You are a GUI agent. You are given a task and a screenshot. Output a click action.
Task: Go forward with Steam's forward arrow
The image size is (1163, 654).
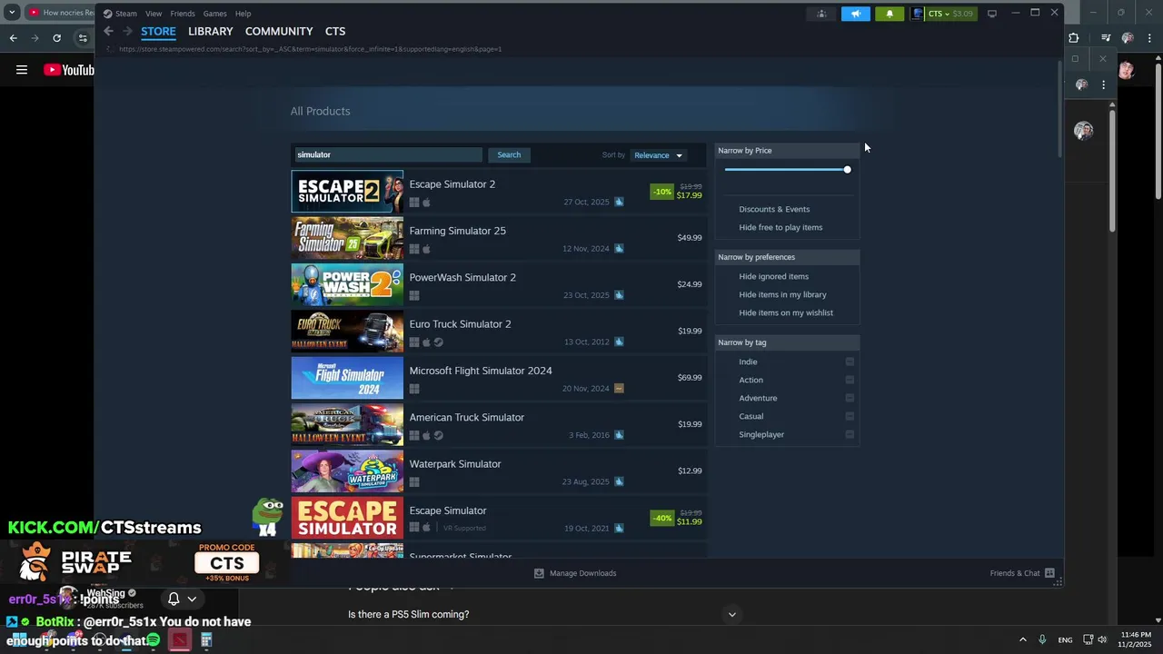127,31
